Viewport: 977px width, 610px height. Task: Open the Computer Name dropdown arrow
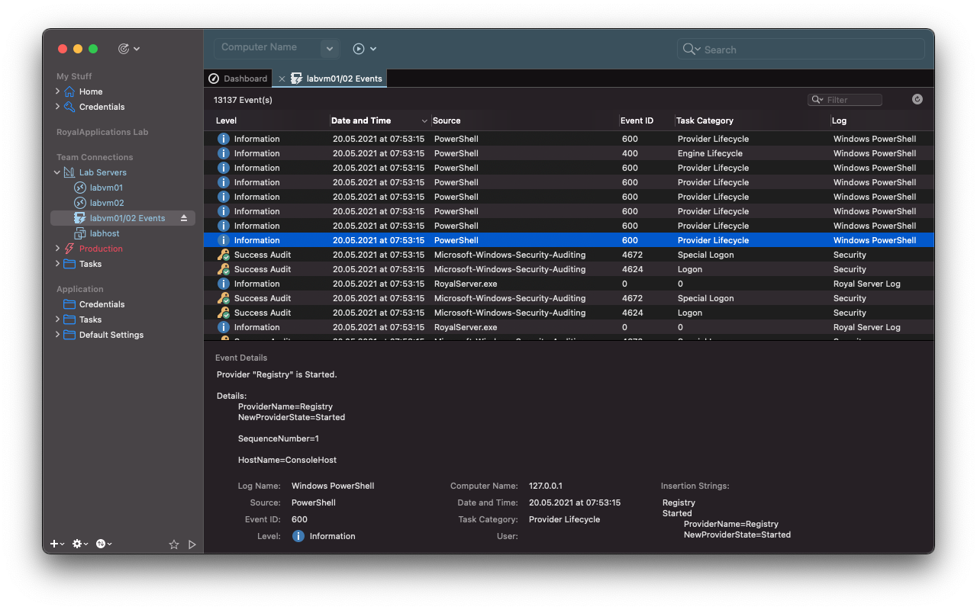point(329,48)
